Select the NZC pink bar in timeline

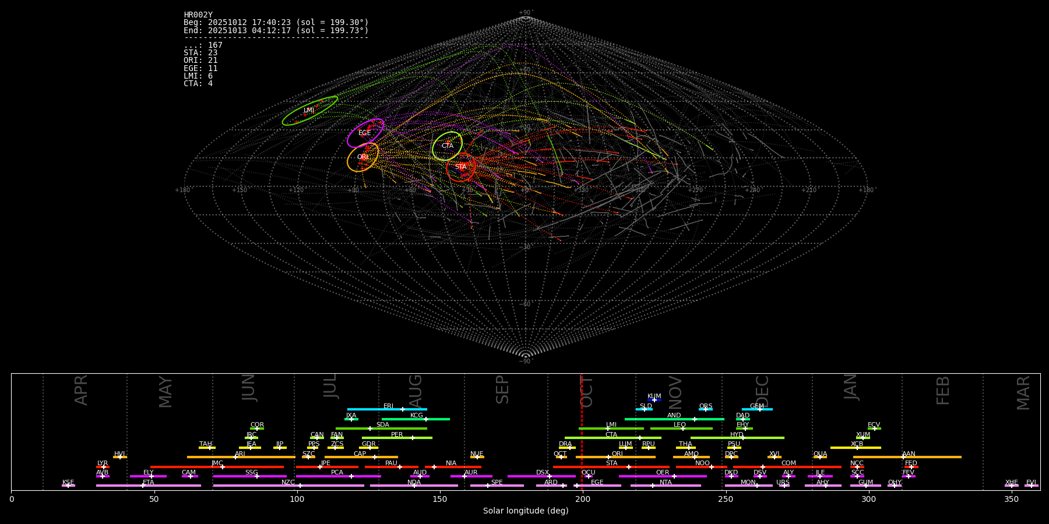(x=288, y=486)
